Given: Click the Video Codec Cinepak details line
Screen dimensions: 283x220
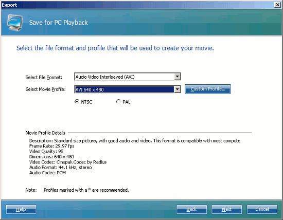Looking at the screenshot, I should tap(68, 162).
